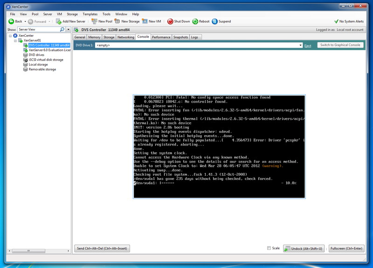Click the grey Forward arrow icon
Screen dimensions: 373x268
point(30,21)
